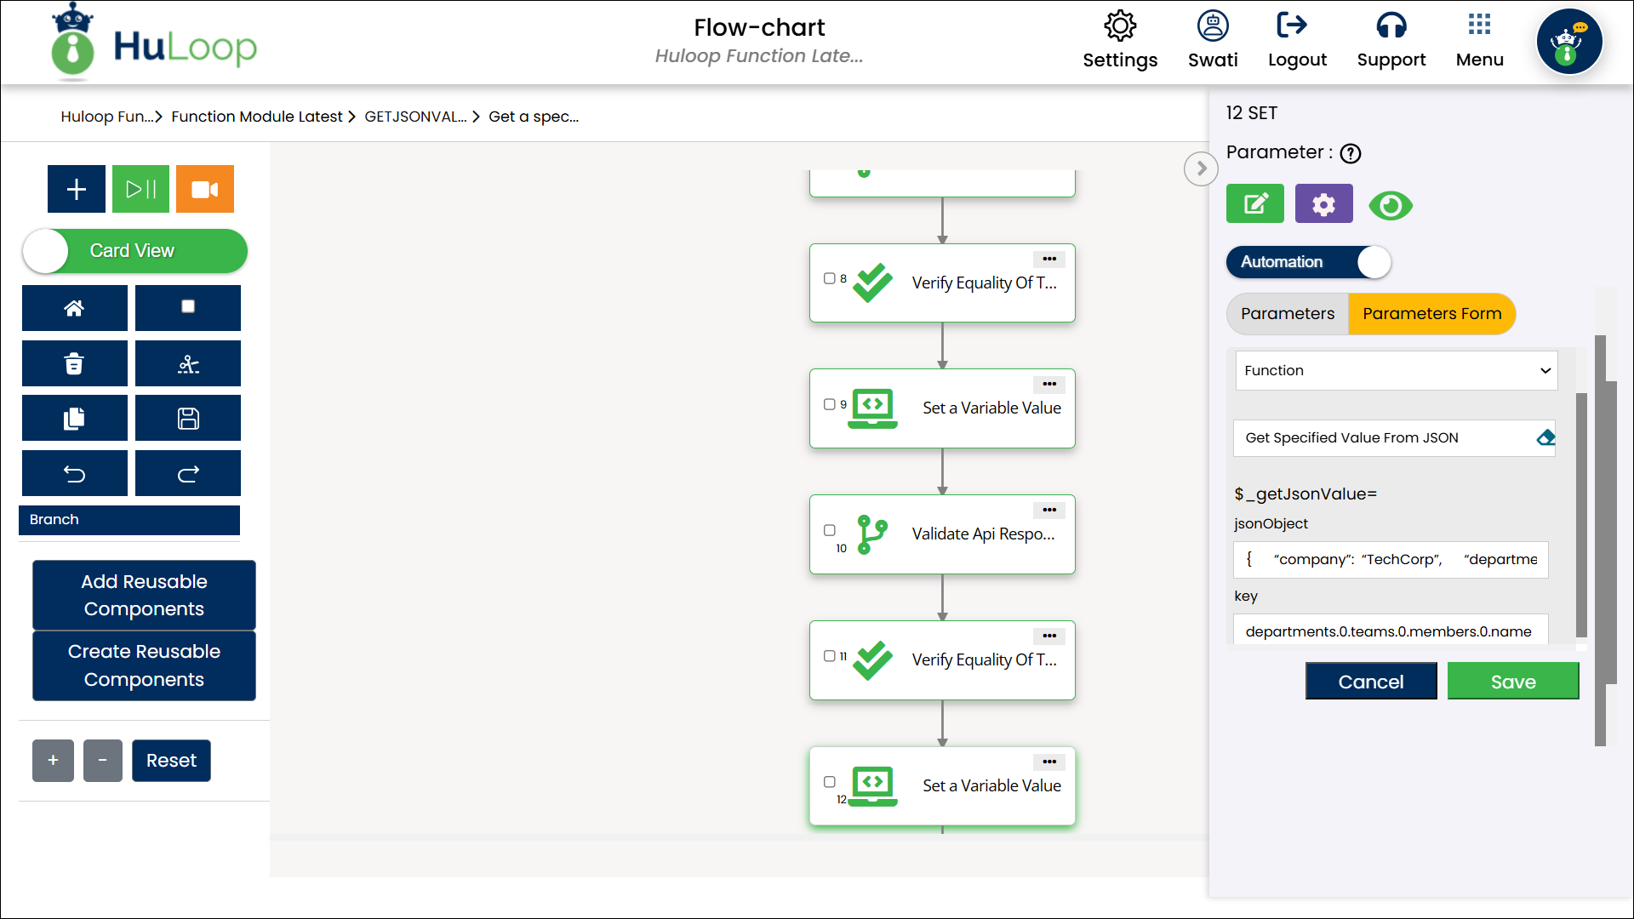Click the green play/pause run icon

[140, 189]
